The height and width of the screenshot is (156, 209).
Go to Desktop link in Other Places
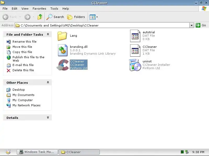pyautogui.click(x=19, y=90)
